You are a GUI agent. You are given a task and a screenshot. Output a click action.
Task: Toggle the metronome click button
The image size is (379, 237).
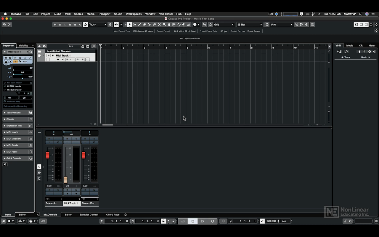[x=345, y=221]
